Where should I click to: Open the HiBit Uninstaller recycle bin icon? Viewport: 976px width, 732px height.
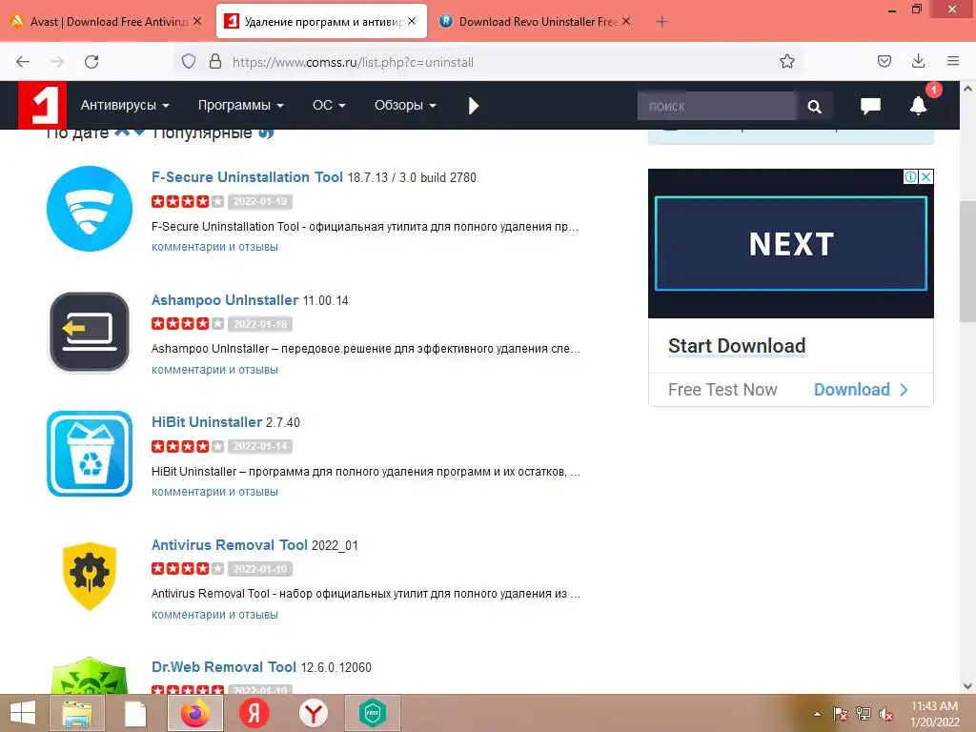point(90,454)
